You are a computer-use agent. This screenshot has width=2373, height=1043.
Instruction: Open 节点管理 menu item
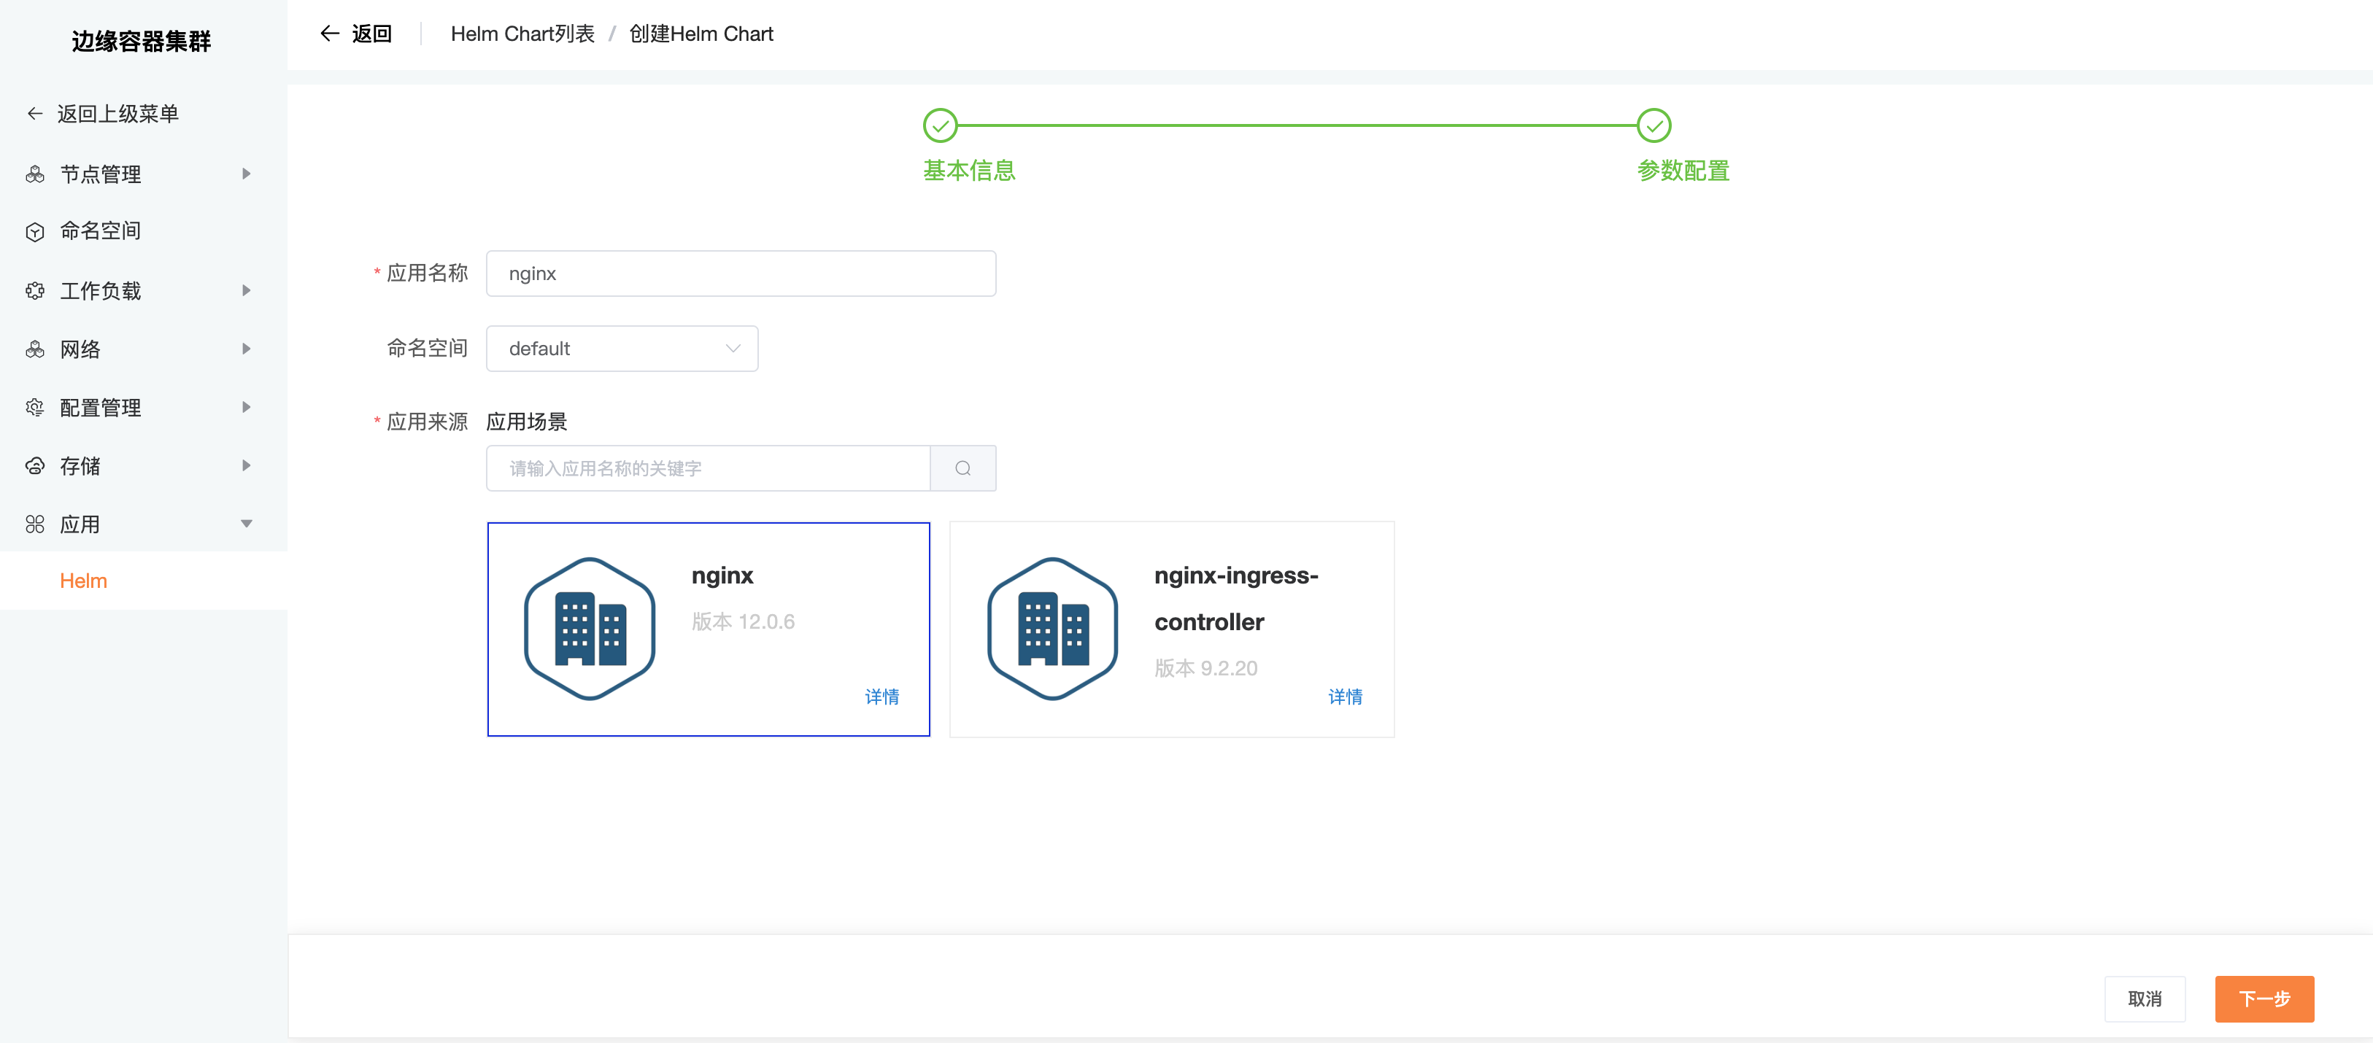tap(144, 174)
